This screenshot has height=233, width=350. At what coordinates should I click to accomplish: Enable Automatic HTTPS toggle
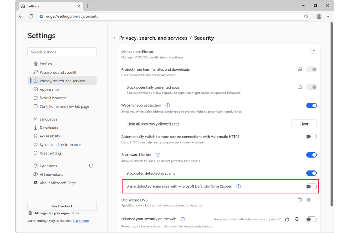coord(311,137)
